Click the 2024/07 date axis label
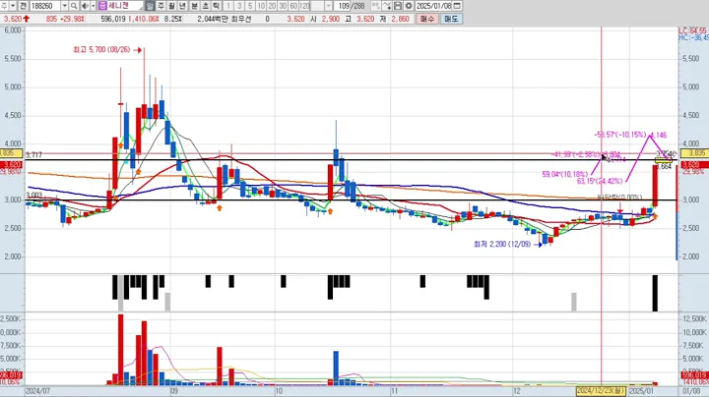The width and height of the screenshot is (709, 397). point(38,391)
